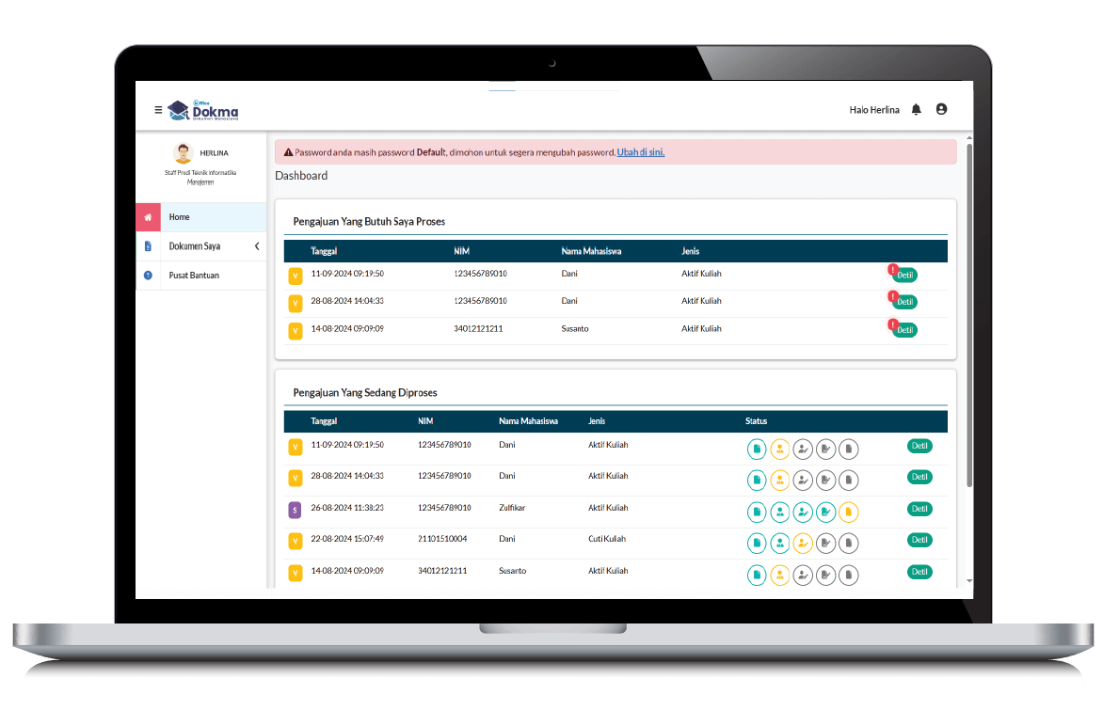Click yellow V badge for 14-08-2024 in top table
Screen dimensions: 1119x726
(x=295, y=331)
